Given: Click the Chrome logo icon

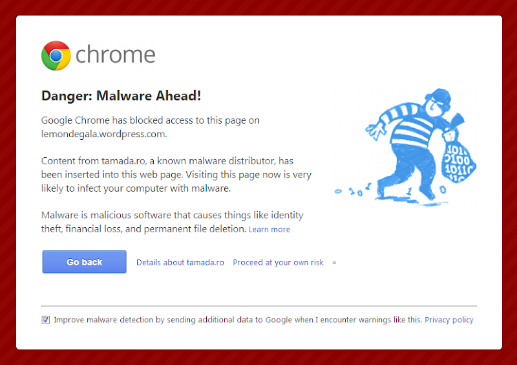Looking at the screenshot, I should point(56,55).
